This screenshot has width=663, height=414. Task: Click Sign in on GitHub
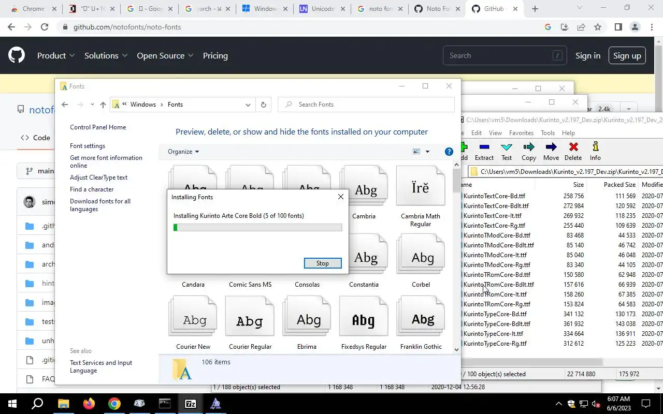[588, 55]
